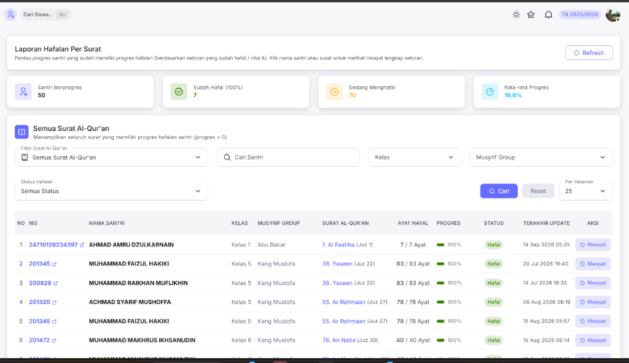629x363 pixels.
Task: Click the book icon beside Semua Surat Al-Qur'an
Action: click(21, 131)
